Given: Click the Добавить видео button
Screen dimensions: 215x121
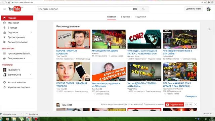Looking at the screenshot, I should pos(193,9).
